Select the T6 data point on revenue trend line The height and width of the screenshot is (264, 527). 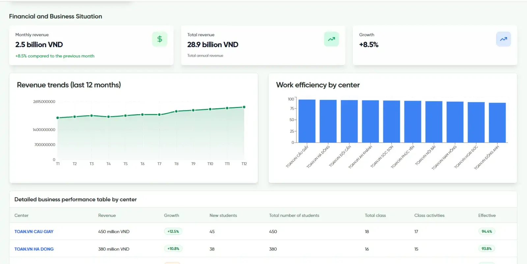point(142,115)
